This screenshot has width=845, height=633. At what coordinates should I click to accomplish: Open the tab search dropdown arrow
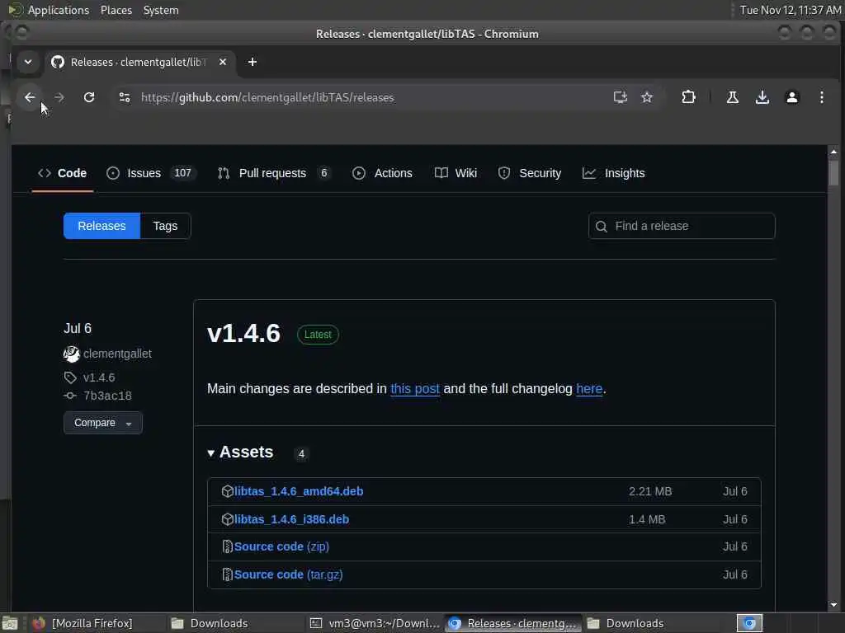28,62
